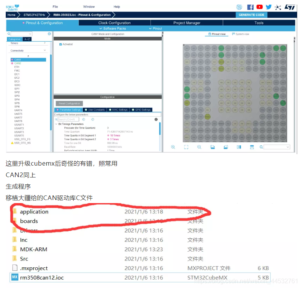Show parameter info via black info icon
This screenshot has width=301, height=288.
(x=156, y=119)
